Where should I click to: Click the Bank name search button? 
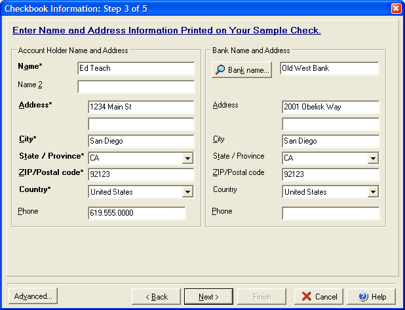click(x=241, y=70)
